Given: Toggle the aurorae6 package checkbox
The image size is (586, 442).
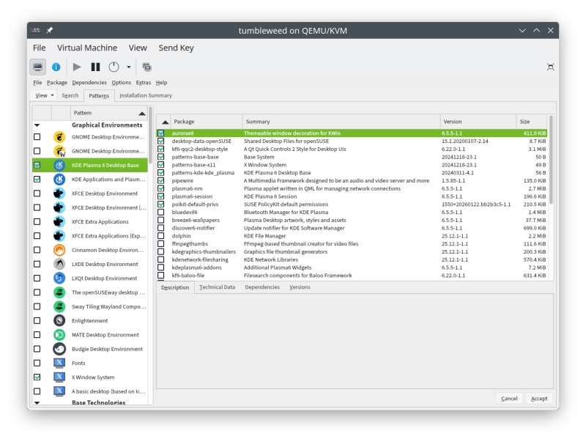Looking at the screenshot, I should (160, 133).
